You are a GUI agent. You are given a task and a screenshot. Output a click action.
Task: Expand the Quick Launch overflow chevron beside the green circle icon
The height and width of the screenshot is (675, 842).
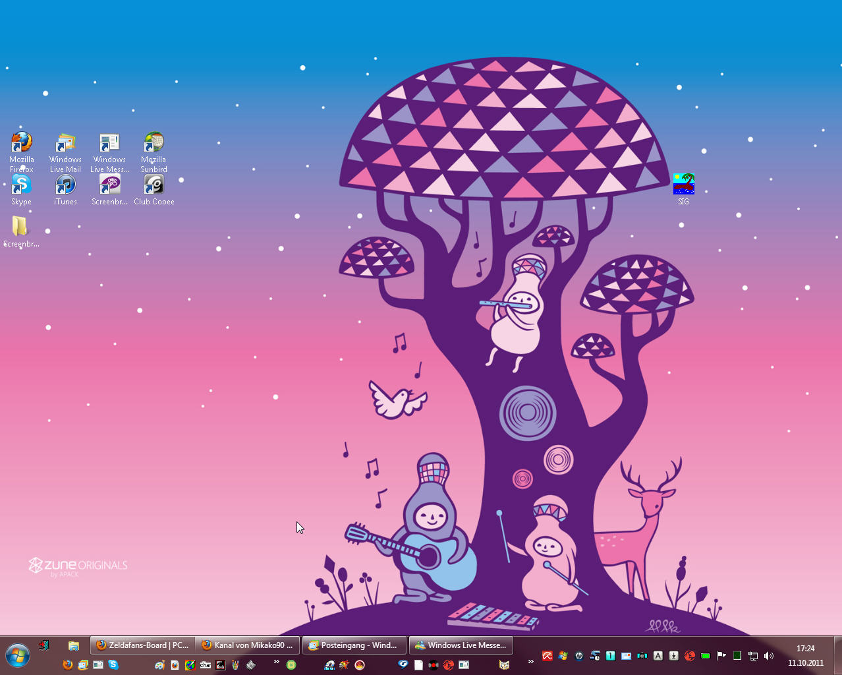pyautogui.click(x=276, y=661)
